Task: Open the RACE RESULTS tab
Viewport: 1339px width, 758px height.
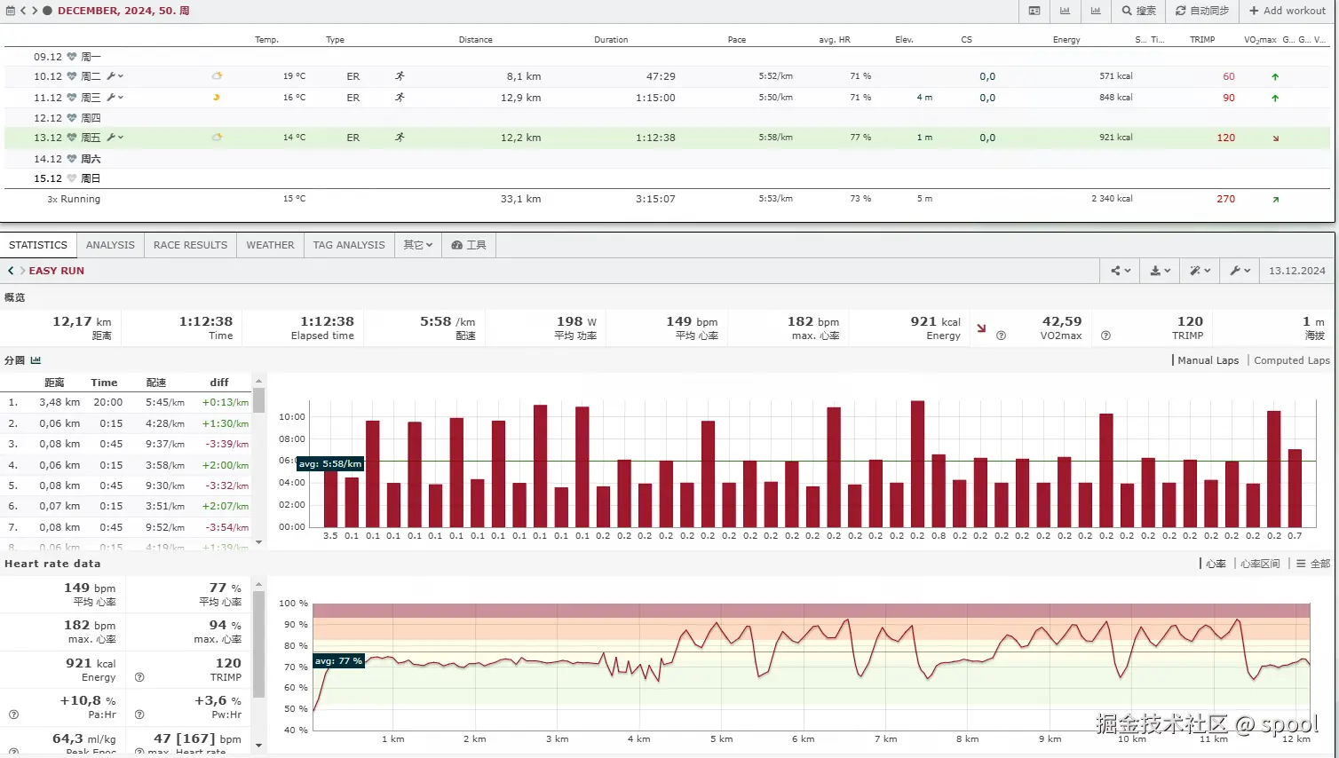Action: pos(190,245)
